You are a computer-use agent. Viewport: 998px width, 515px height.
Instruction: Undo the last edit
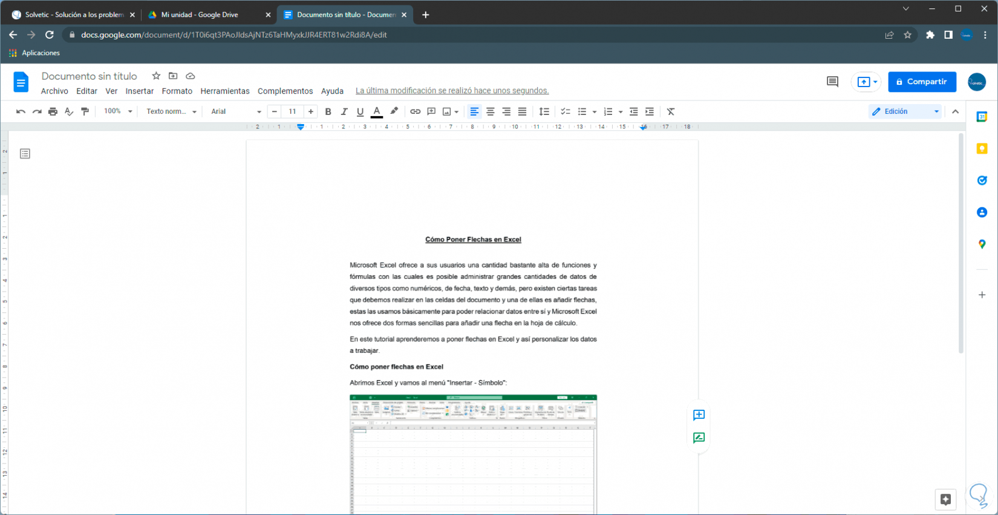click(21, 111)
